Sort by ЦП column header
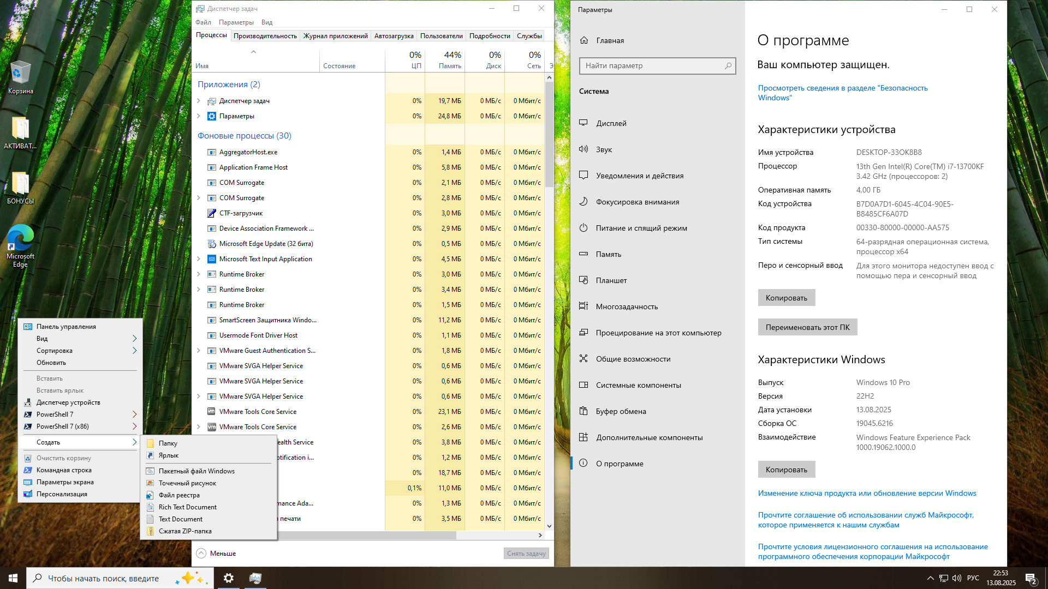1048x589 pixels. pyautogui.click(x=404, y=59)
